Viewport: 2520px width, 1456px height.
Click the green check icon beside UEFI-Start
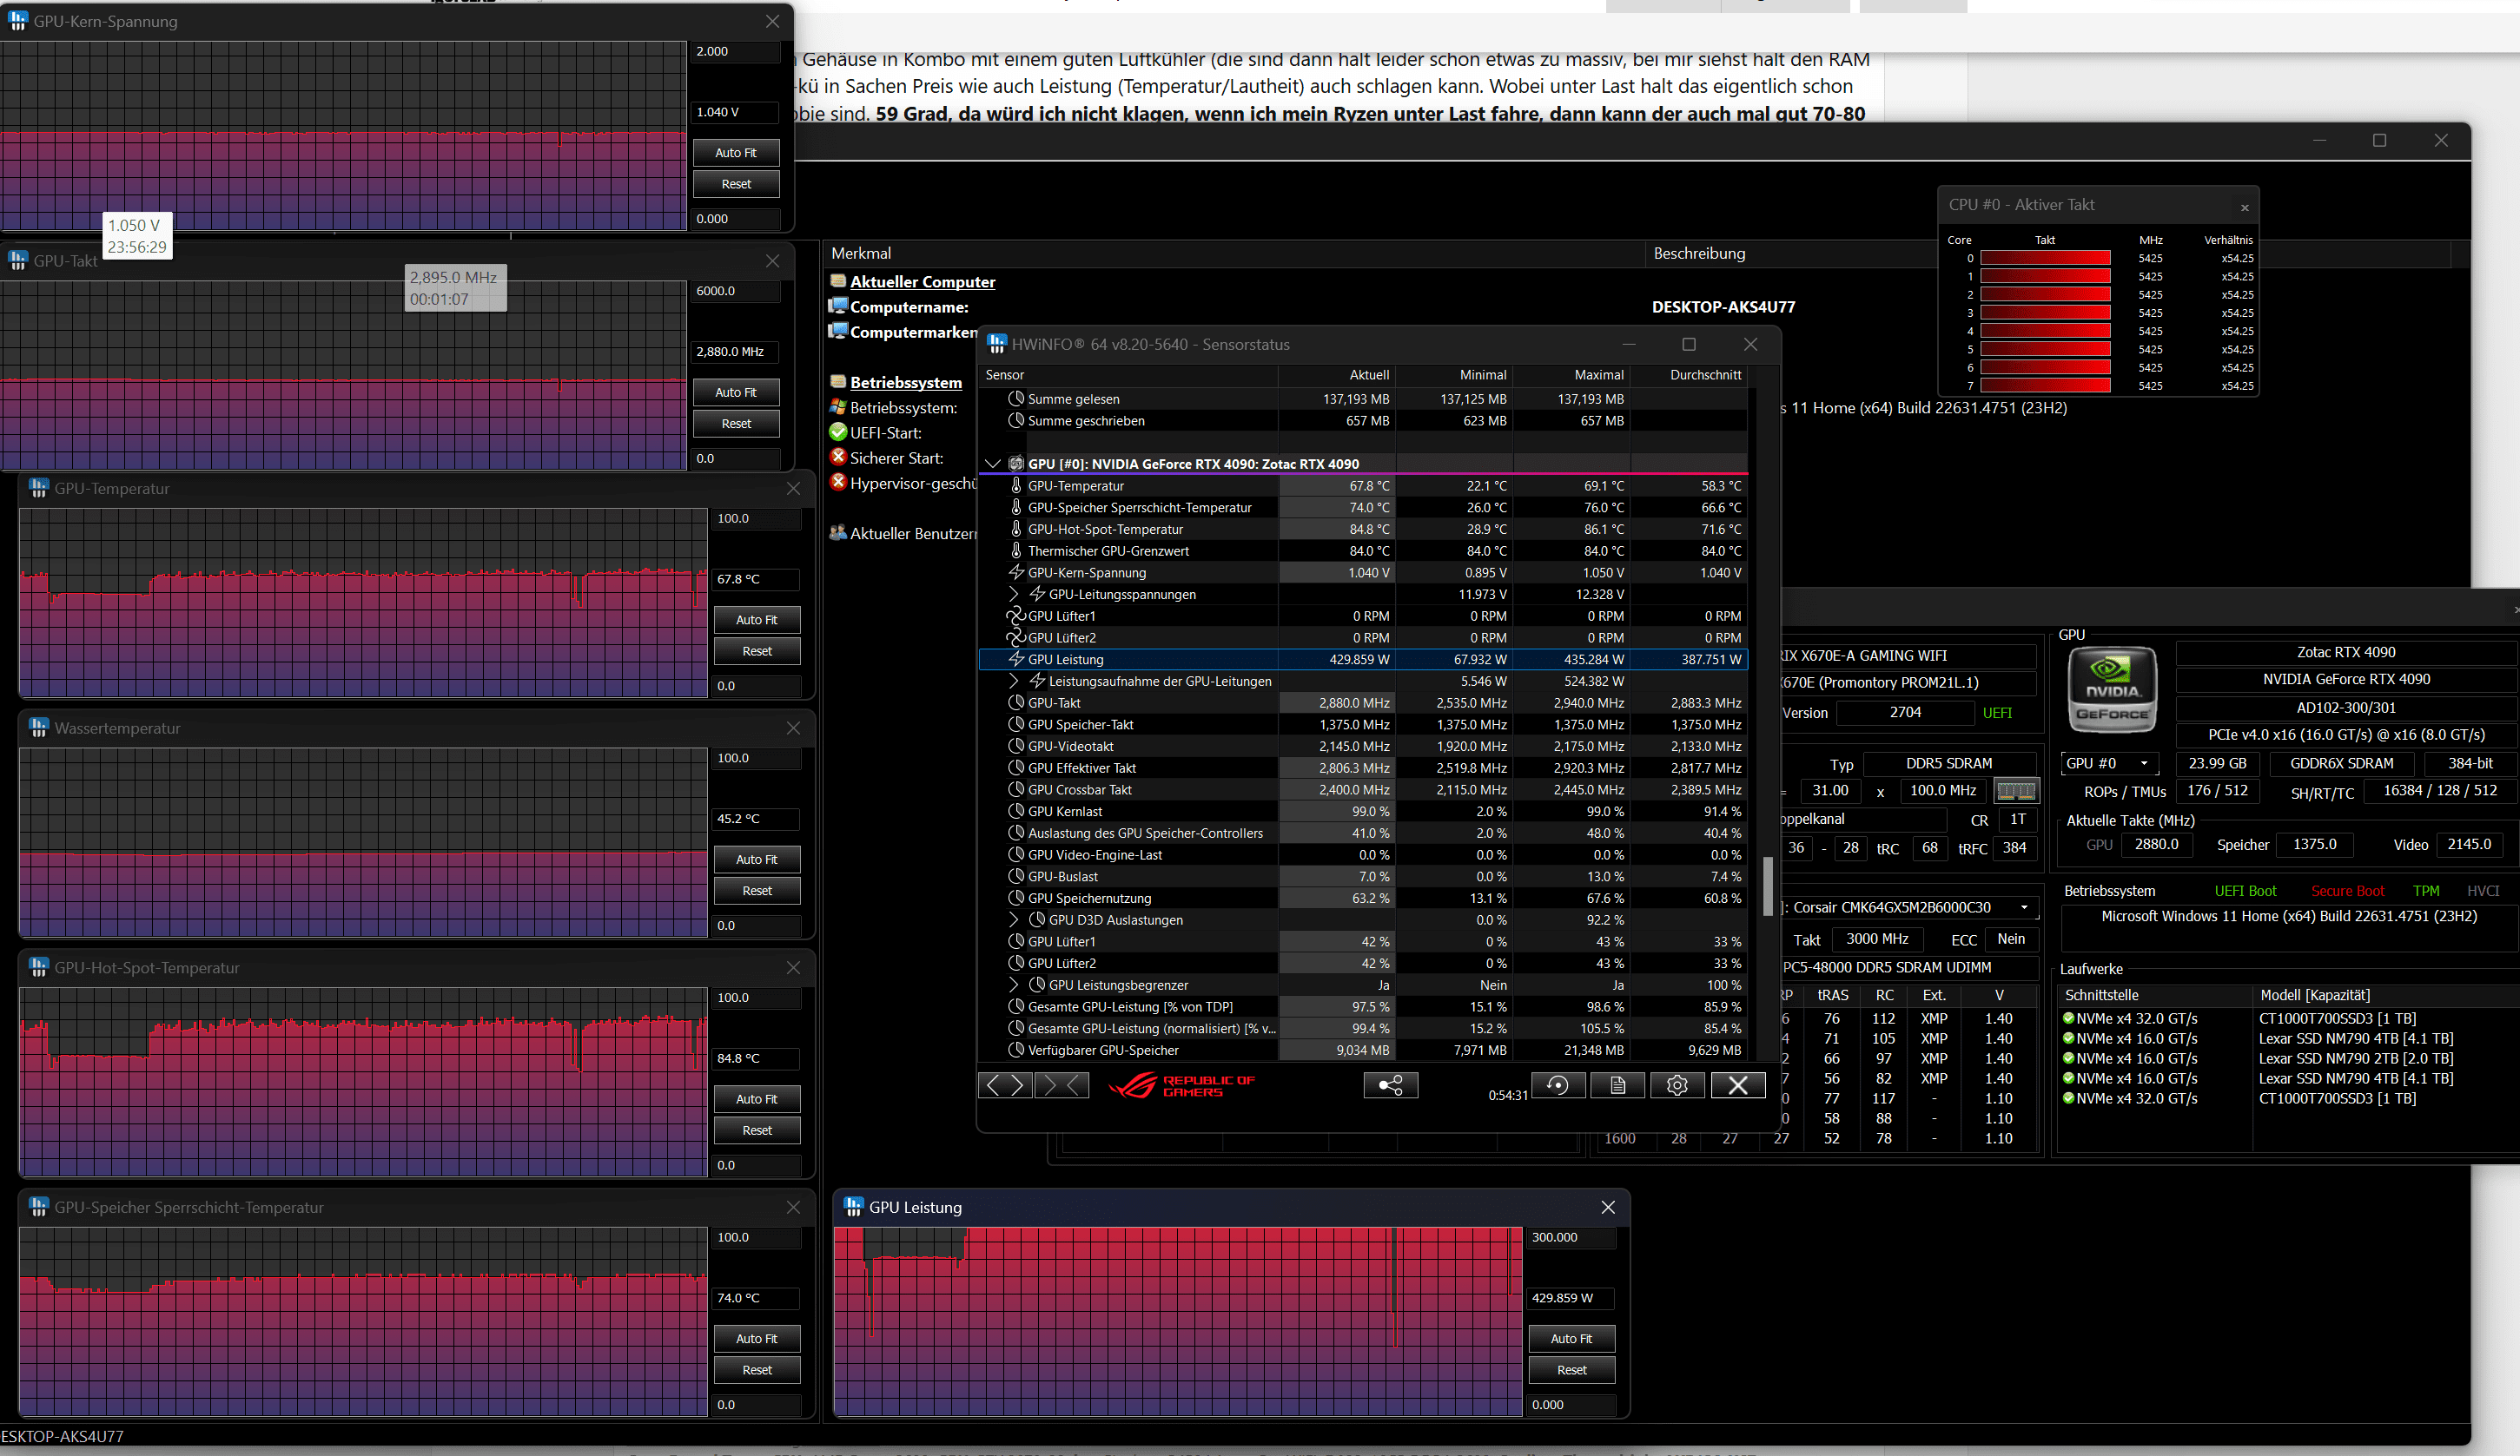point(838,432)
